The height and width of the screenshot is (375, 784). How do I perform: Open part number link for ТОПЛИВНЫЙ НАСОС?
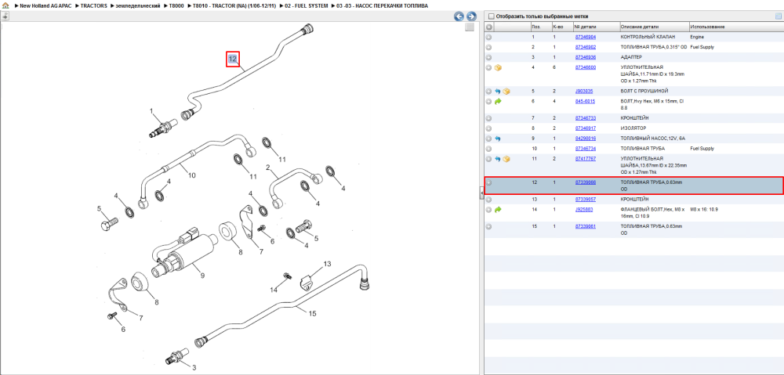(x=585, y=139)
